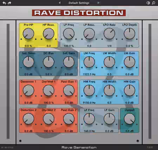Click the RAVE DISTORTION title logo
The height and width of the screenshot is (150, 158).
click(79, 13)
